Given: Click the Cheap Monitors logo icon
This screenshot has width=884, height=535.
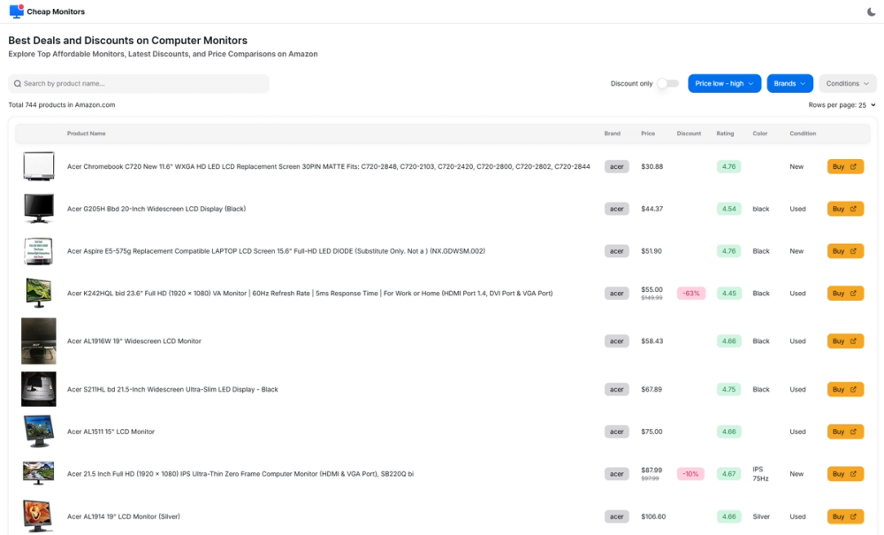Looking at the screenshot, I should pos(16,11).
